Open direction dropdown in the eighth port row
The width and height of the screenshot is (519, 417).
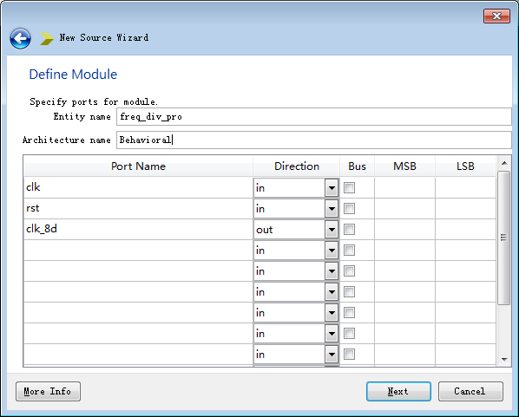point(332,334)
